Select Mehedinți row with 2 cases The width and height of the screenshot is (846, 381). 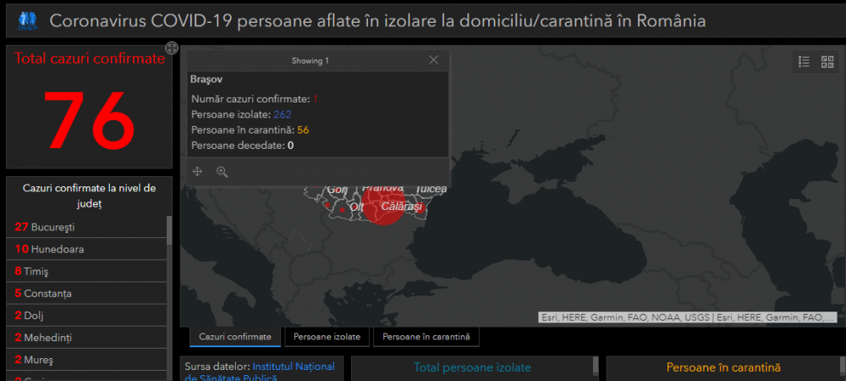pos(86,338)
